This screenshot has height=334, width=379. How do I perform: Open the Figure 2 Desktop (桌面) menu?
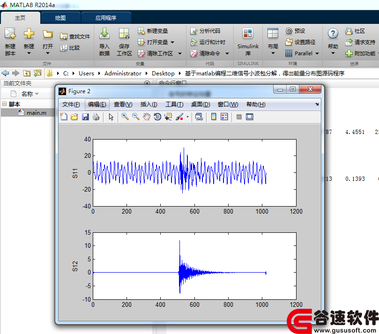click(201, 104)
